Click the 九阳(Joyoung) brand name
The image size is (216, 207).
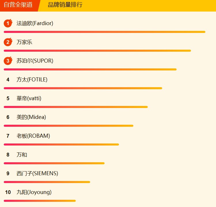(34, 192)
